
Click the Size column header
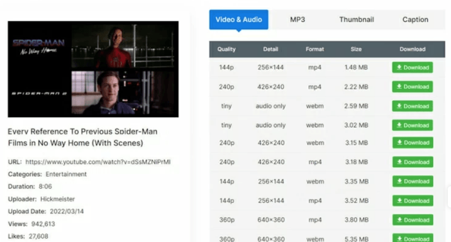(356, 49)
